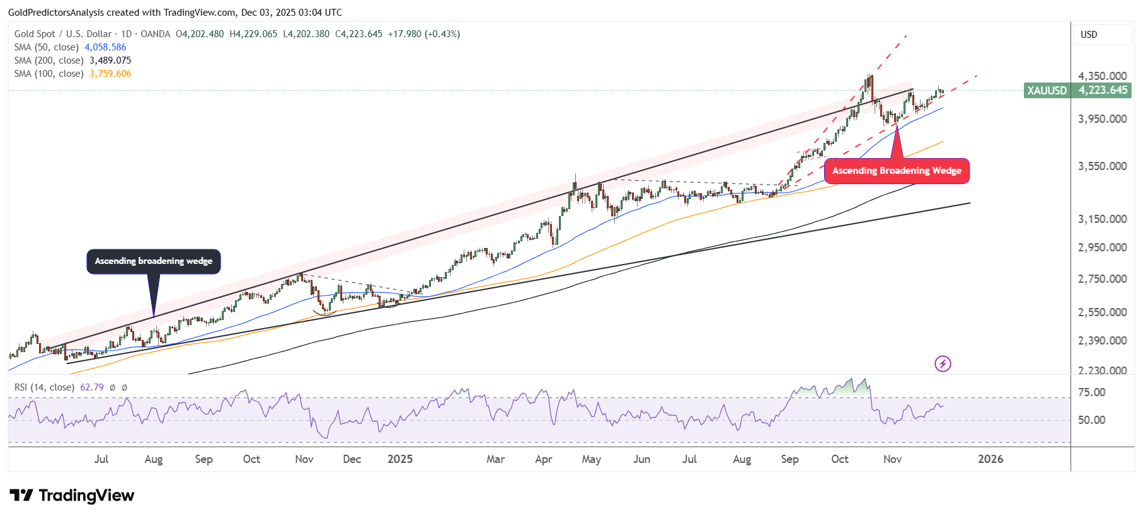Select the dark Ascending broadening wedge callout
Screen dimensions: 1143x519
click(x=153, y=261)
